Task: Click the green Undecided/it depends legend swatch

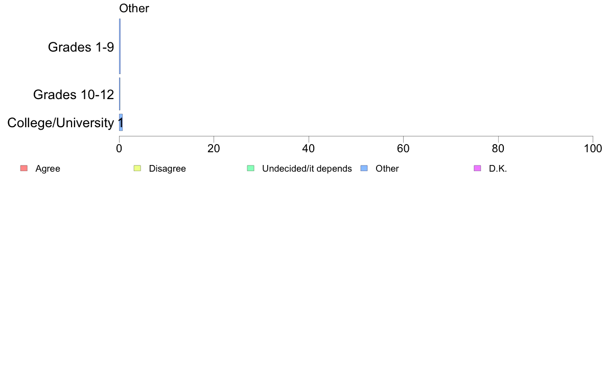Action: click(251, 168)
